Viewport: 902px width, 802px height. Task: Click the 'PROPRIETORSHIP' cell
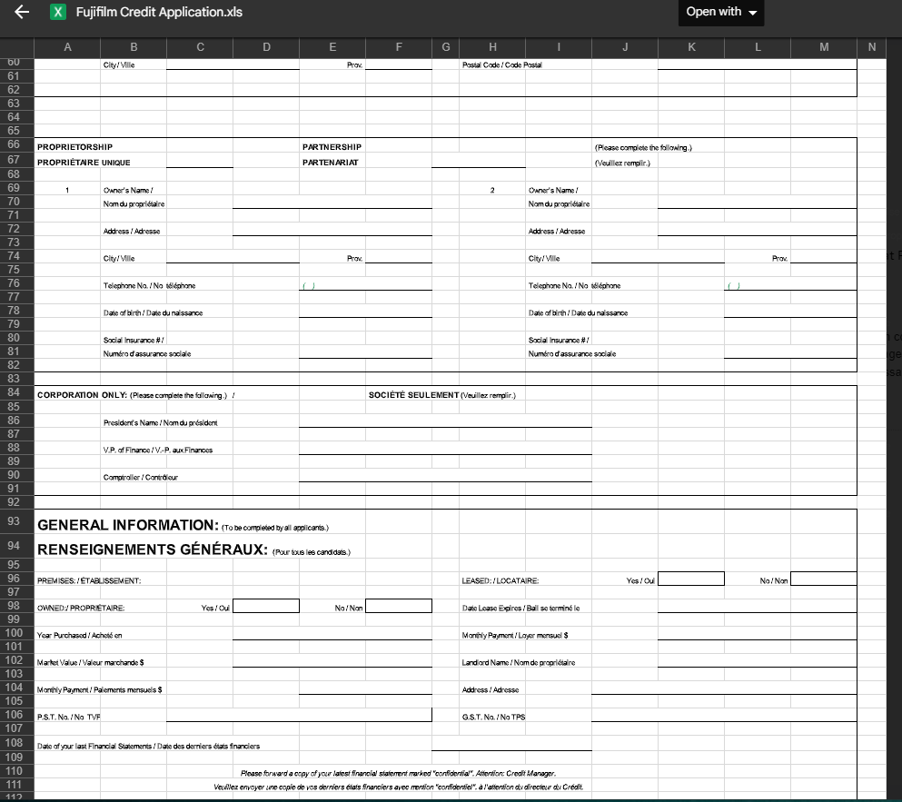(x=74, y=147)
